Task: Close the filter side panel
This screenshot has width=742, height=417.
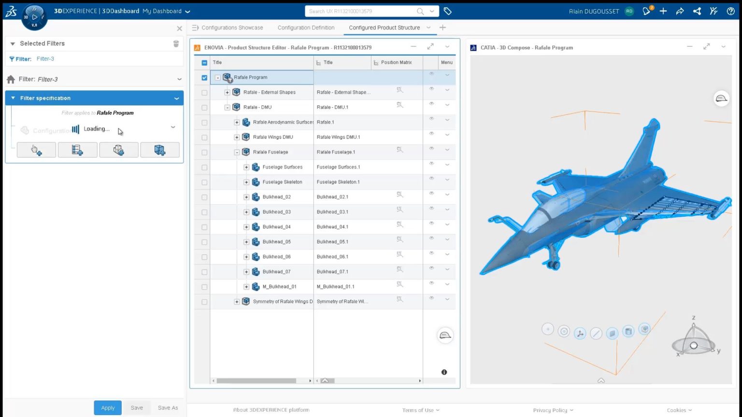Action: [x=180, y=28]
